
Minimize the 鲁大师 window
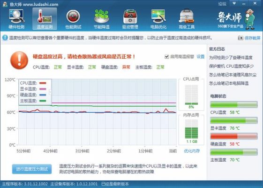[x=244, y=3]
